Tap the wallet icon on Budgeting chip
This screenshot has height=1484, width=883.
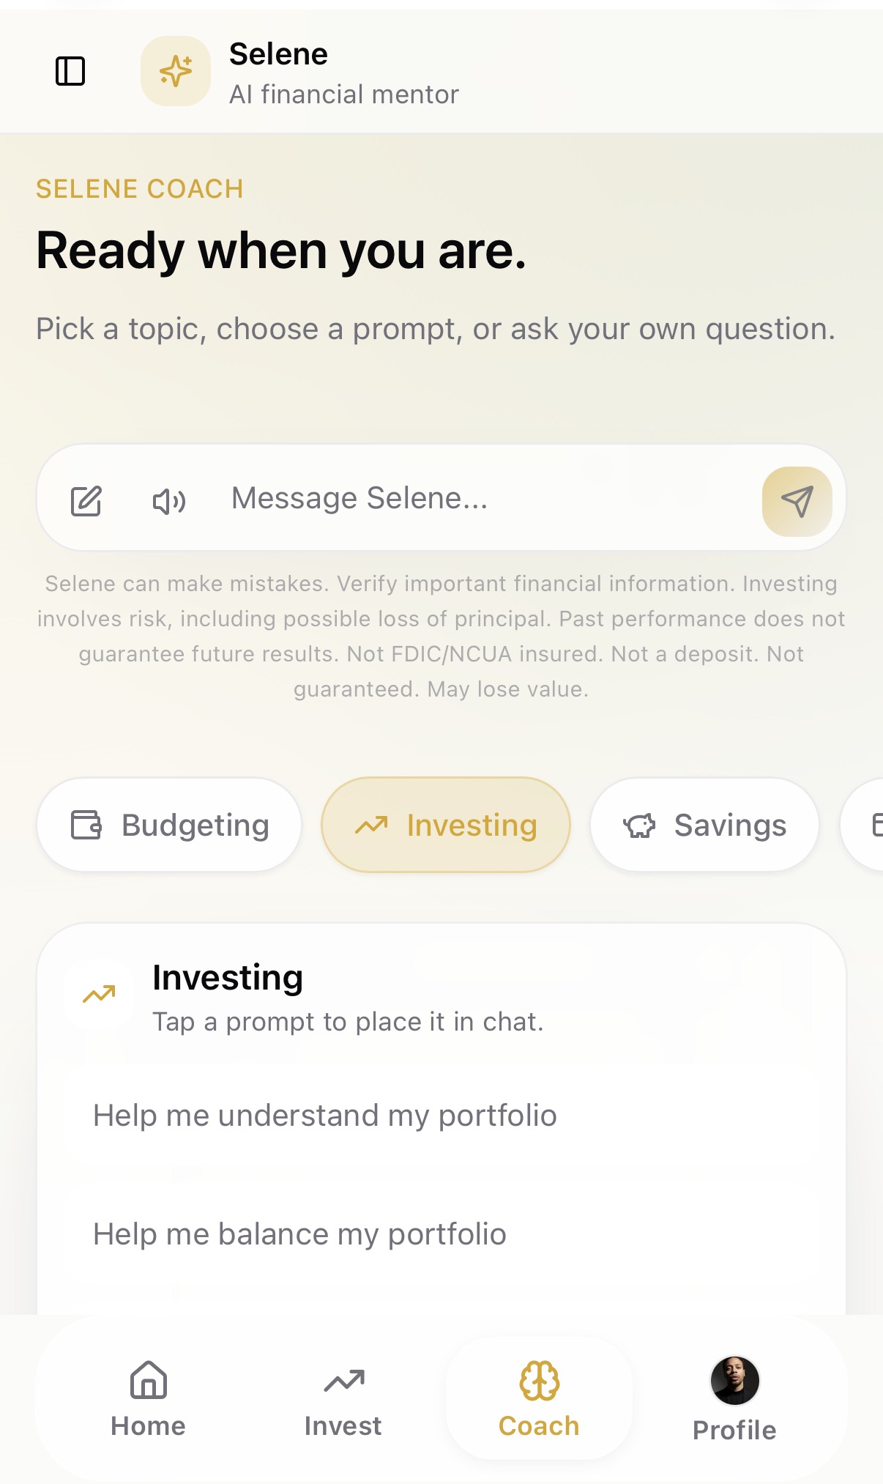tap(86, 825)
